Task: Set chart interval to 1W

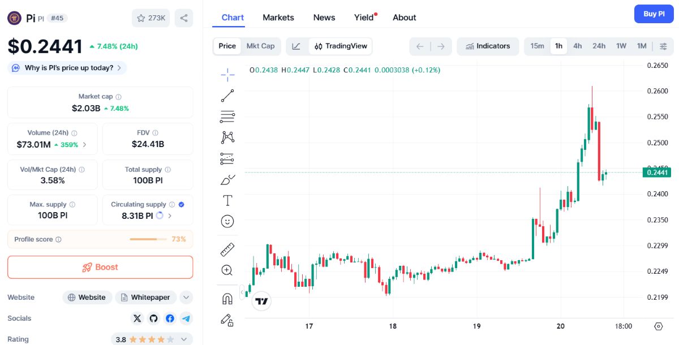Action: [x=621, y=46]
